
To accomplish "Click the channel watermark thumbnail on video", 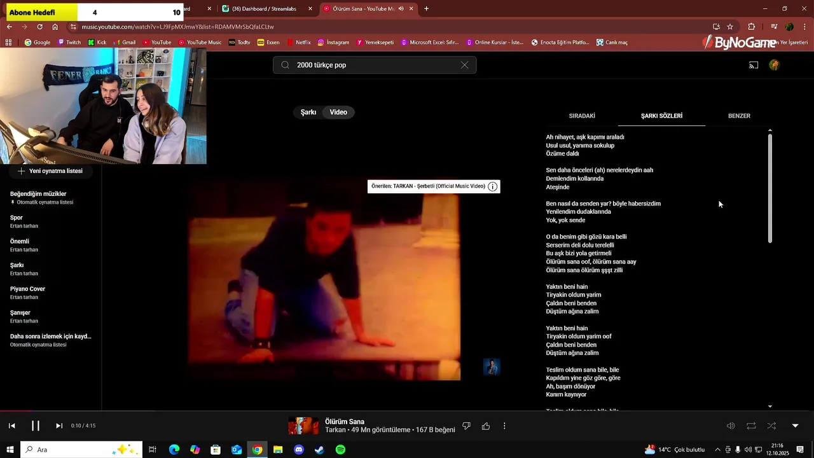I will 492,366.
